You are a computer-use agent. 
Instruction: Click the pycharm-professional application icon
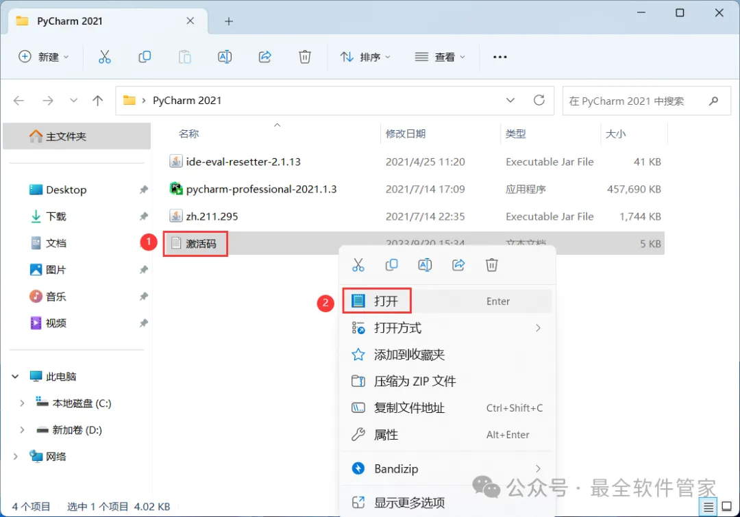(x=176, y=189)
